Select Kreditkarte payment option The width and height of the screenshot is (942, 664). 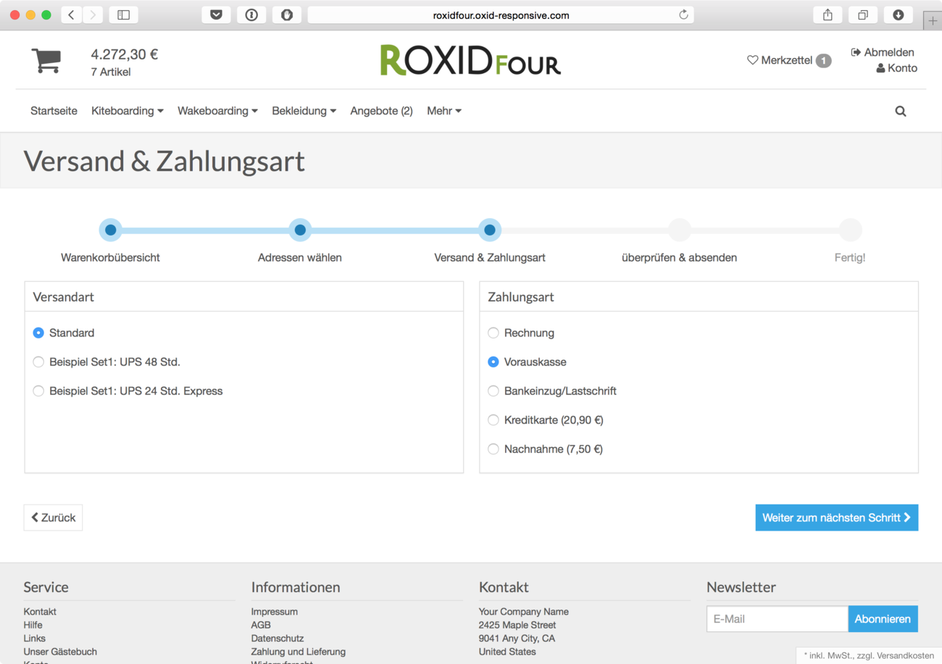tap(493, 420)
